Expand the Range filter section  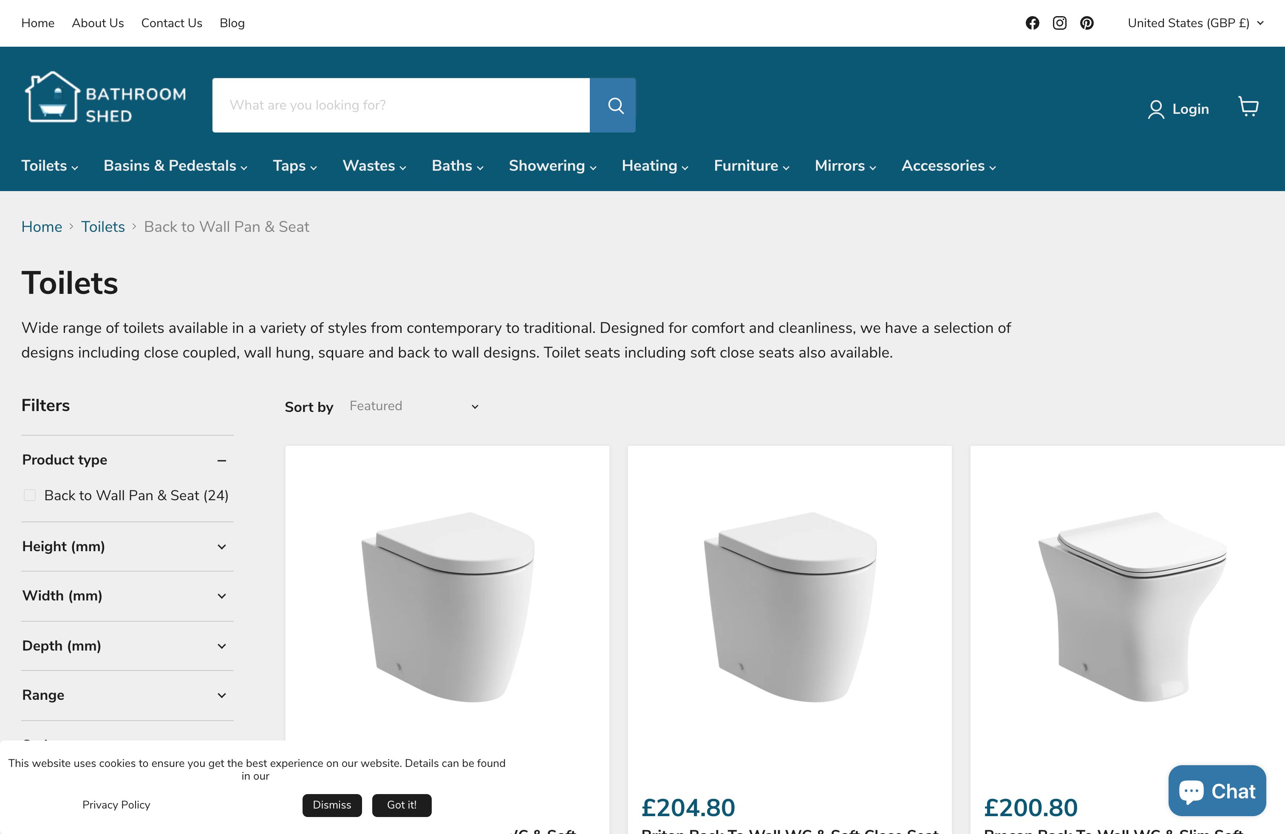pyautogui.click(x=221, y=696)
